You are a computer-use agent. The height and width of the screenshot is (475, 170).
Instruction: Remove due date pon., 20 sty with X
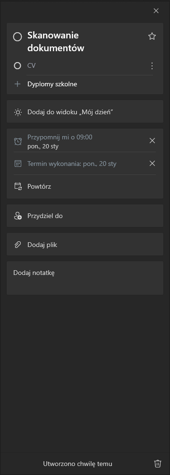tap(152, 163)
